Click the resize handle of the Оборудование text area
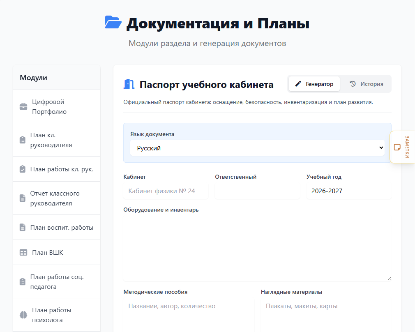 pos(389,279)
